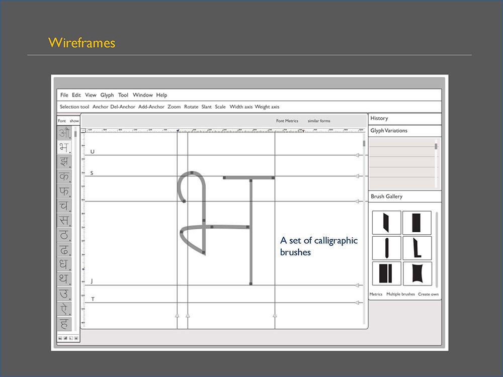The height and width of the screenshot is (377, 503).
Task: Select the Del-Anchor tool
Action: pyautogui.click(x=123, y=107)
